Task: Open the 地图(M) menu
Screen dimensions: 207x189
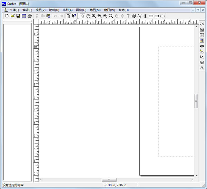Action: [95, 10]
